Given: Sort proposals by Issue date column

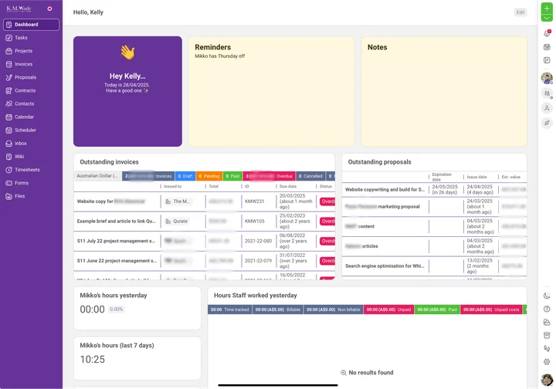Looking at the screenshot, I should 476,177.
